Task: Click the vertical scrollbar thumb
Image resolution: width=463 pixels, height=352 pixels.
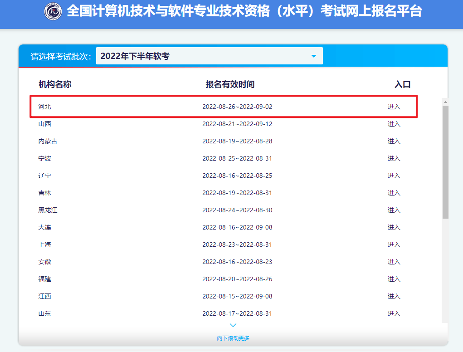Action: [x=445, y=161]
